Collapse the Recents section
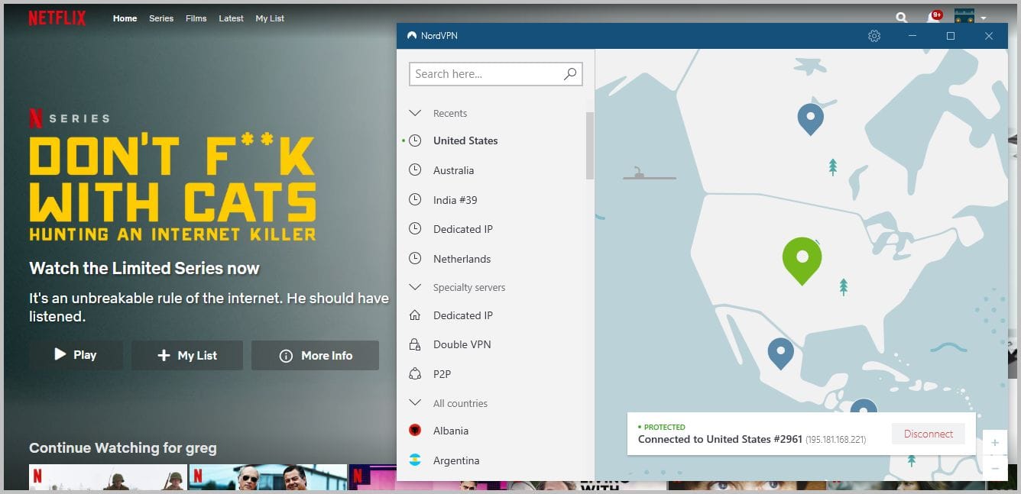Viewport: 1021px width, 494px height. pos(415,113)
